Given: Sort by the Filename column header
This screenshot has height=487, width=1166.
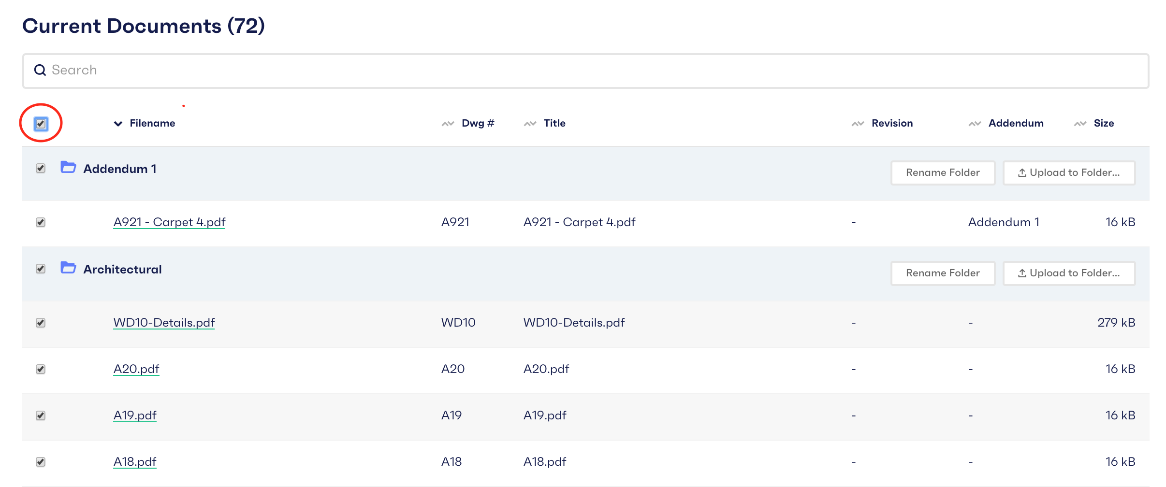Looking at the screenshot, I should click(x=152, y=123).
